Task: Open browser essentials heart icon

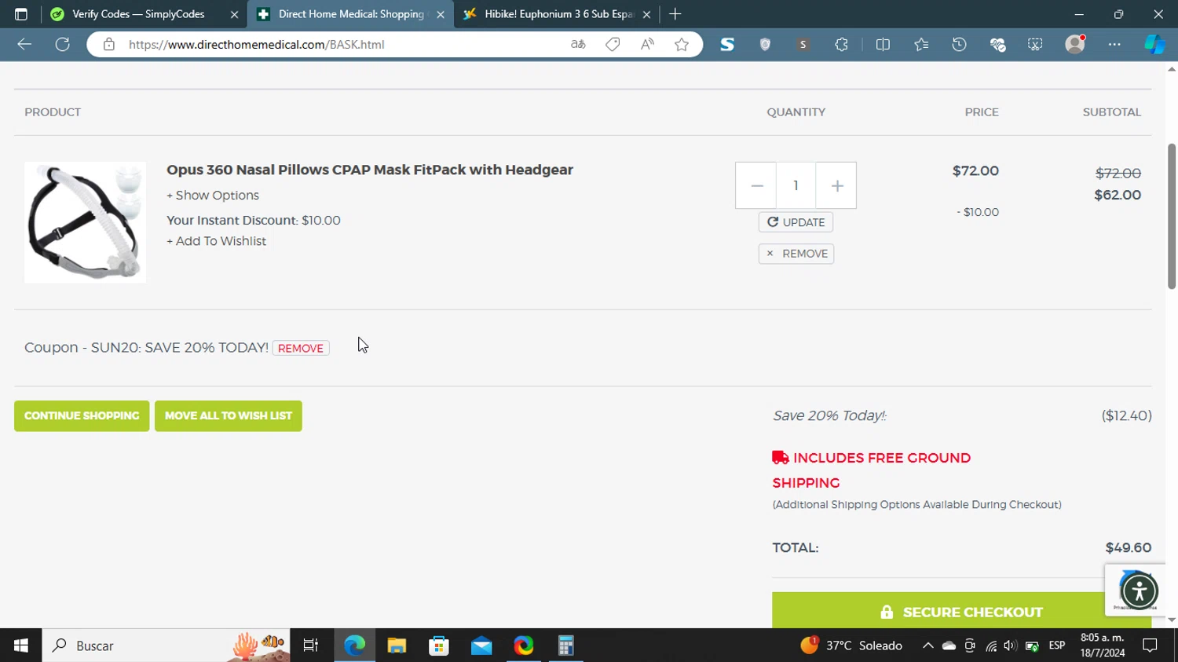Action: [998, 45]
